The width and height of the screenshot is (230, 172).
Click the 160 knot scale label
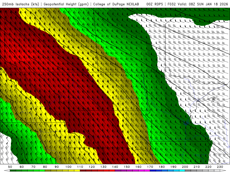[138, 167]
